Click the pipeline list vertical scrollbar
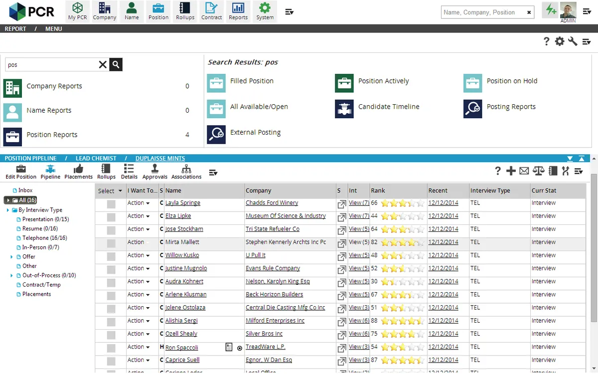This screenshot has height=374, width=598. (594, 247)
